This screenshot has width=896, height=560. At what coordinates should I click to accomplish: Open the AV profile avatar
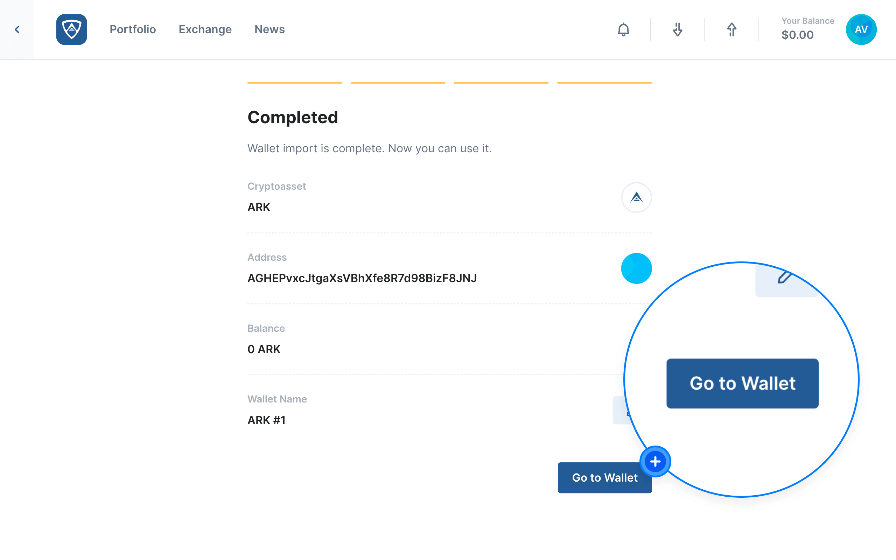[x=861, y=30]
